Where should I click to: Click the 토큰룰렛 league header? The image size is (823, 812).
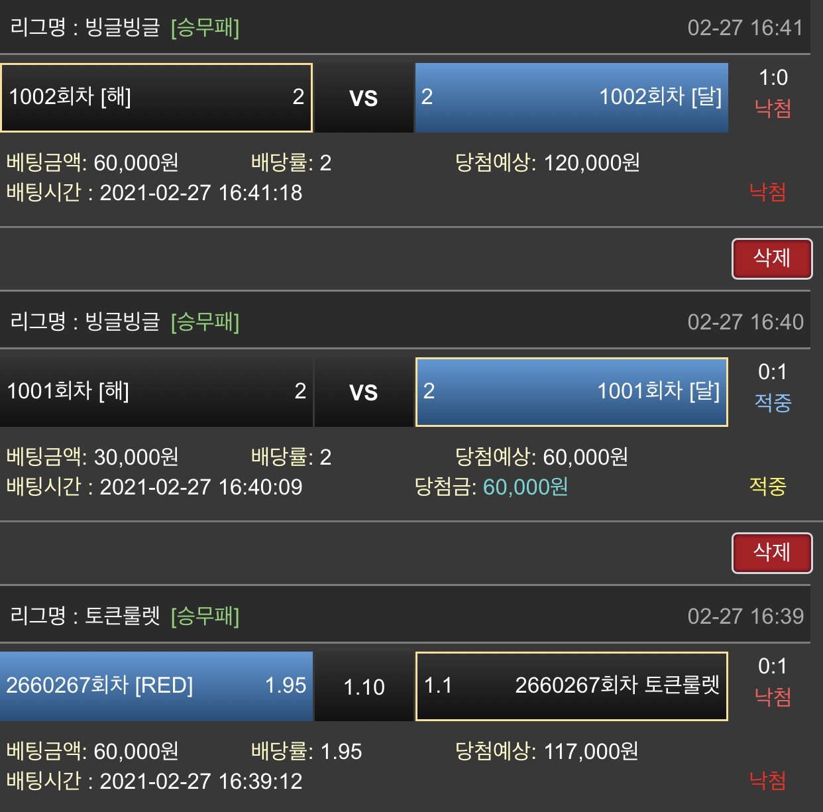125,616
